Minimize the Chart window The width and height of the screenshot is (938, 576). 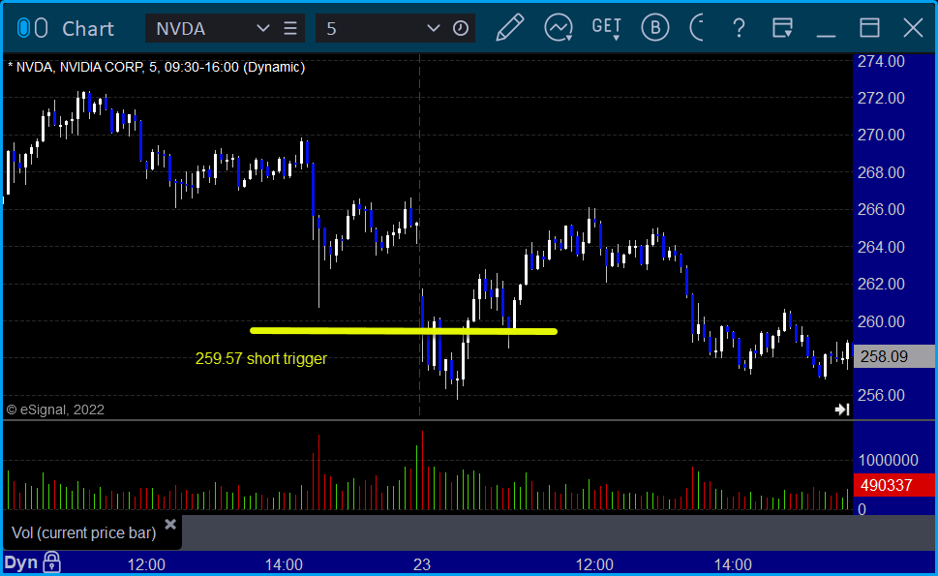click(826, 35)
